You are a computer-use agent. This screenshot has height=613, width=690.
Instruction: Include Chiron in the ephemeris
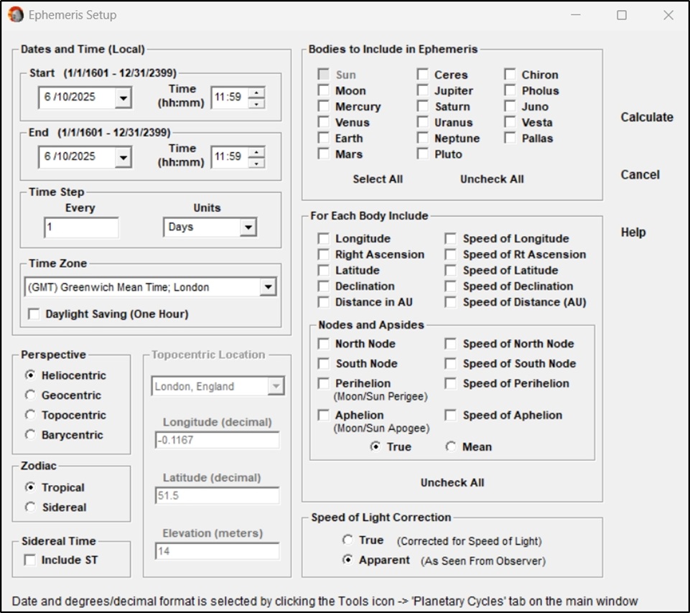coord(510,74)
